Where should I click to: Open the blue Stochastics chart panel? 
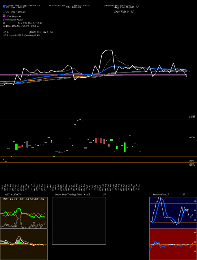pos(173,213)
